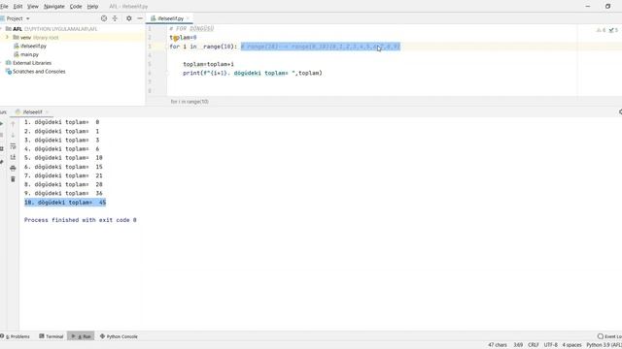Select the ifelseelif.py file icon in tree
The height and width of the screenshot is (349, 622).
tap(17, 46)
